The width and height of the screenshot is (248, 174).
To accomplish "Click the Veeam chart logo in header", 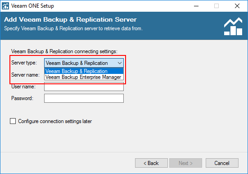I will (233, 27).
